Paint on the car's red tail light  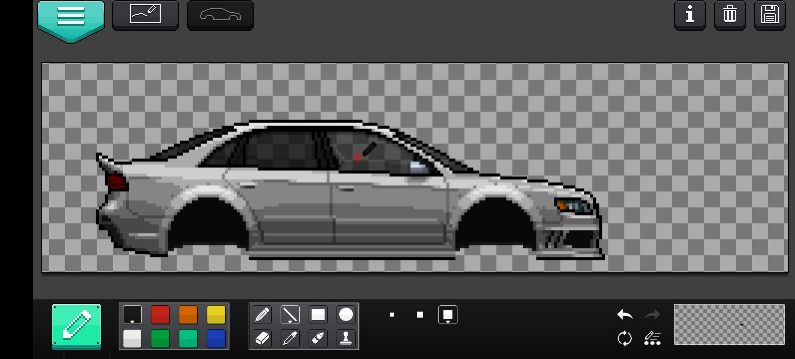click(x=116, y=182)
